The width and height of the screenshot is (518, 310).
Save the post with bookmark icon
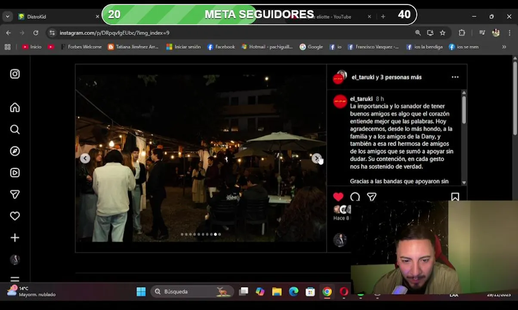(x=455, y=197)
